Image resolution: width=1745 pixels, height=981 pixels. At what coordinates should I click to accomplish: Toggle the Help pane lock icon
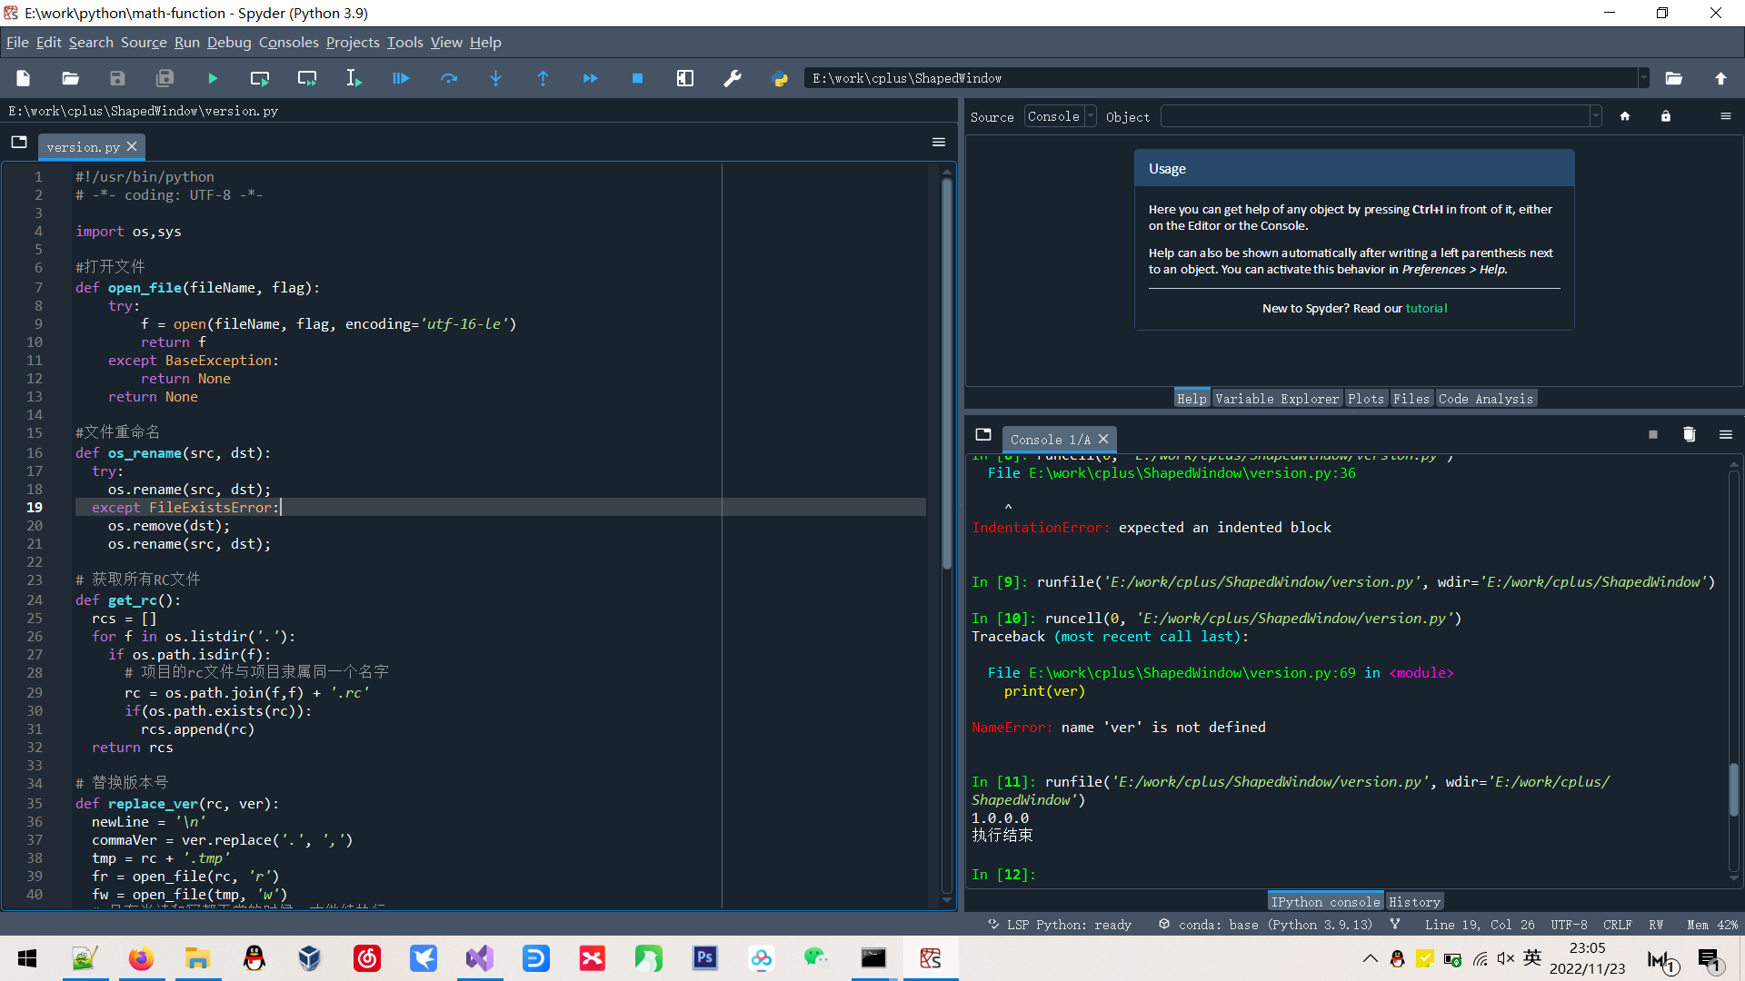tap(1665, 116)
